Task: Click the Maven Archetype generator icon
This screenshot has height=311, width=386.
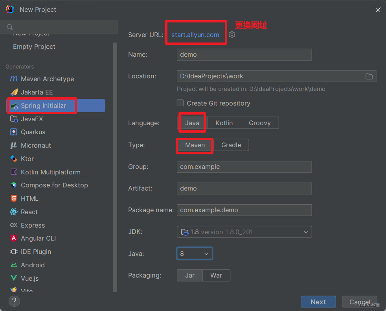Action: [14, 79]
